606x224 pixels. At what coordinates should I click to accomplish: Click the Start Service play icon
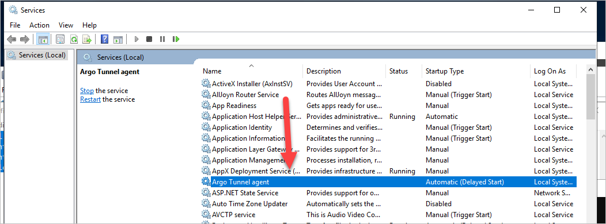tap(137, 39)
